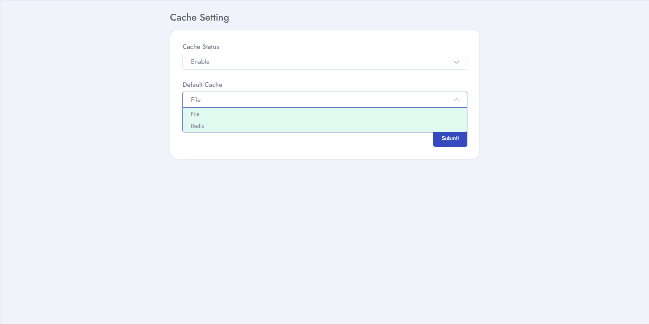Collapse the open Default Cache select box

coord(325,100)
